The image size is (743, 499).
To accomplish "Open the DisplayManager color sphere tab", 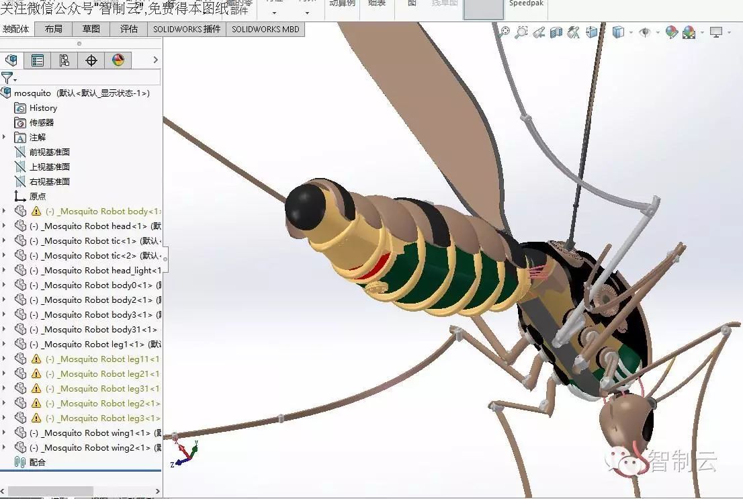I will coord(118,60).
